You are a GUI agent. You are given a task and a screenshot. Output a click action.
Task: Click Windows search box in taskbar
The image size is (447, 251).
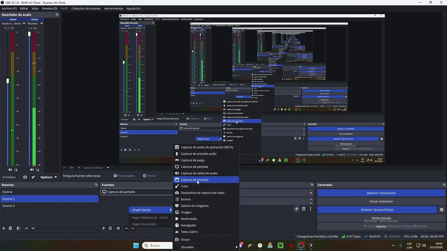pos(157,245)
